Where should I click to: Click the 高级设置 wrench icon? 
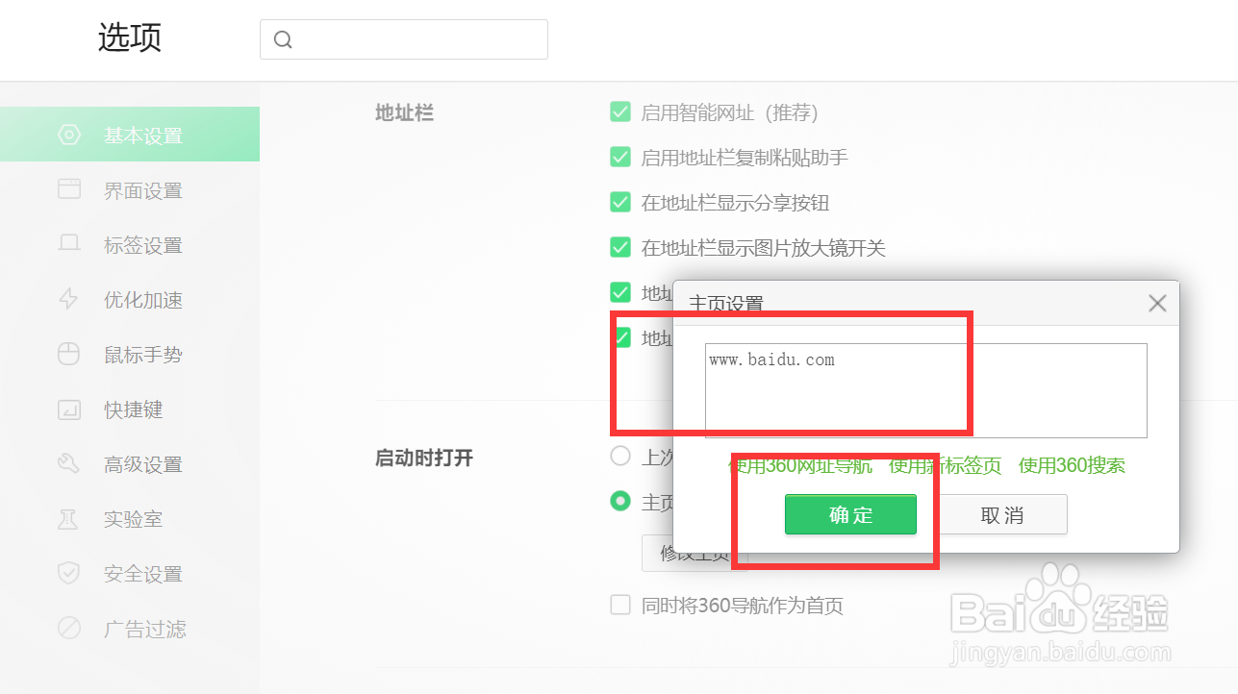click(x=69, y=464)
